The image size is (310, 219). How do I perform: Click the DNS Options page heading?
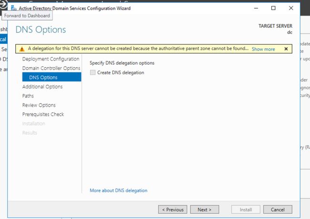[x=41, y=30]
